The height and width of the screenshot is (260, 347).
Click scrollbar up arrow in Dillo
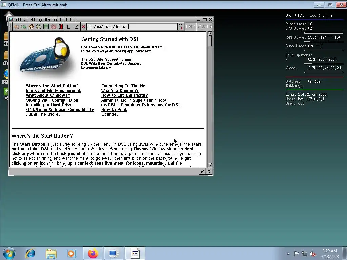210,34
